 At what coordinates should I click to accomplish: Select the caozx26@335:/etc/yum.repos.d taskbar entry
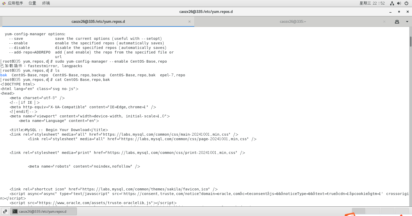tap(43, 211)
